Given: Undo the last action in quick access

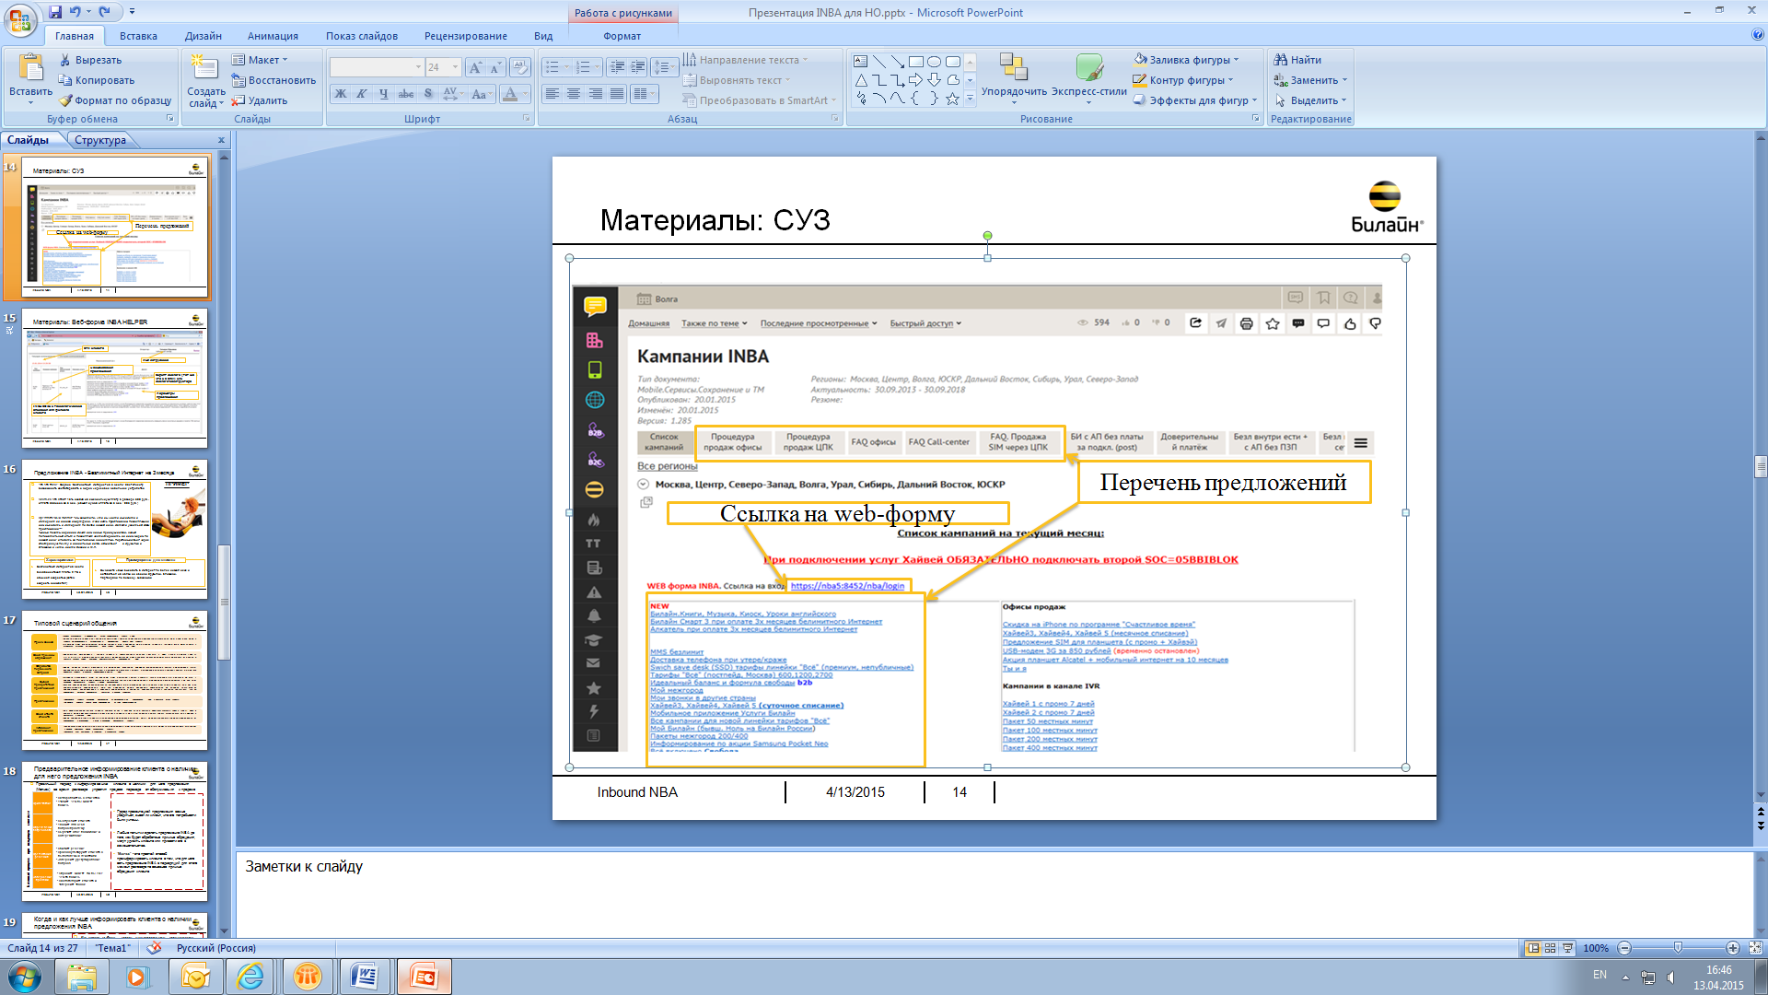Looking at the screenshot, I should click(75, 12).
